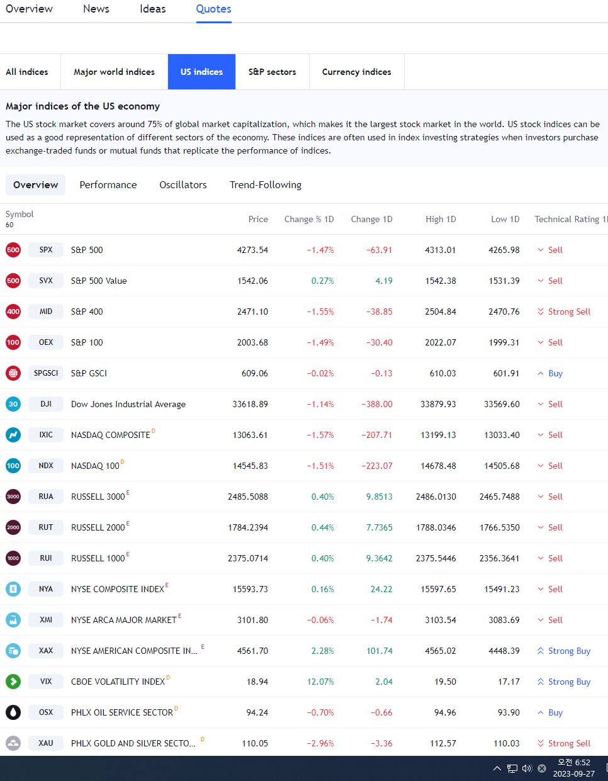
Task: Click the 12.07% change for VIX
Action: [x=320, y=682]
